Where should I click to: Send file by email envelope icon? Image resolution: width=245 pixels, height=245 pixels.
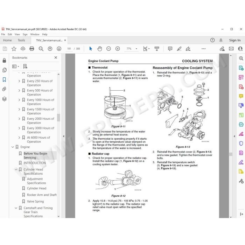[231, 49]
